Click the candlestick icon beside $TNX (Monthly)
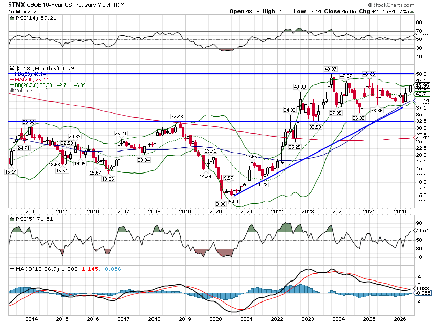This screenshot has width=435, height=324. point(12,68)
